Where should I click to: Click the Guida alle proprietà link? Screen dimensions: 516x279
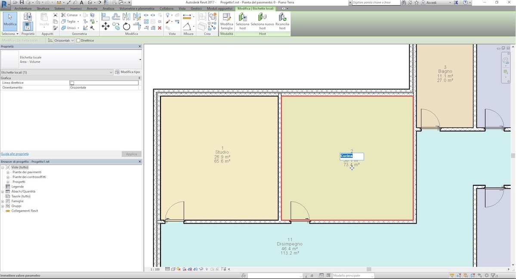(15, 153)
